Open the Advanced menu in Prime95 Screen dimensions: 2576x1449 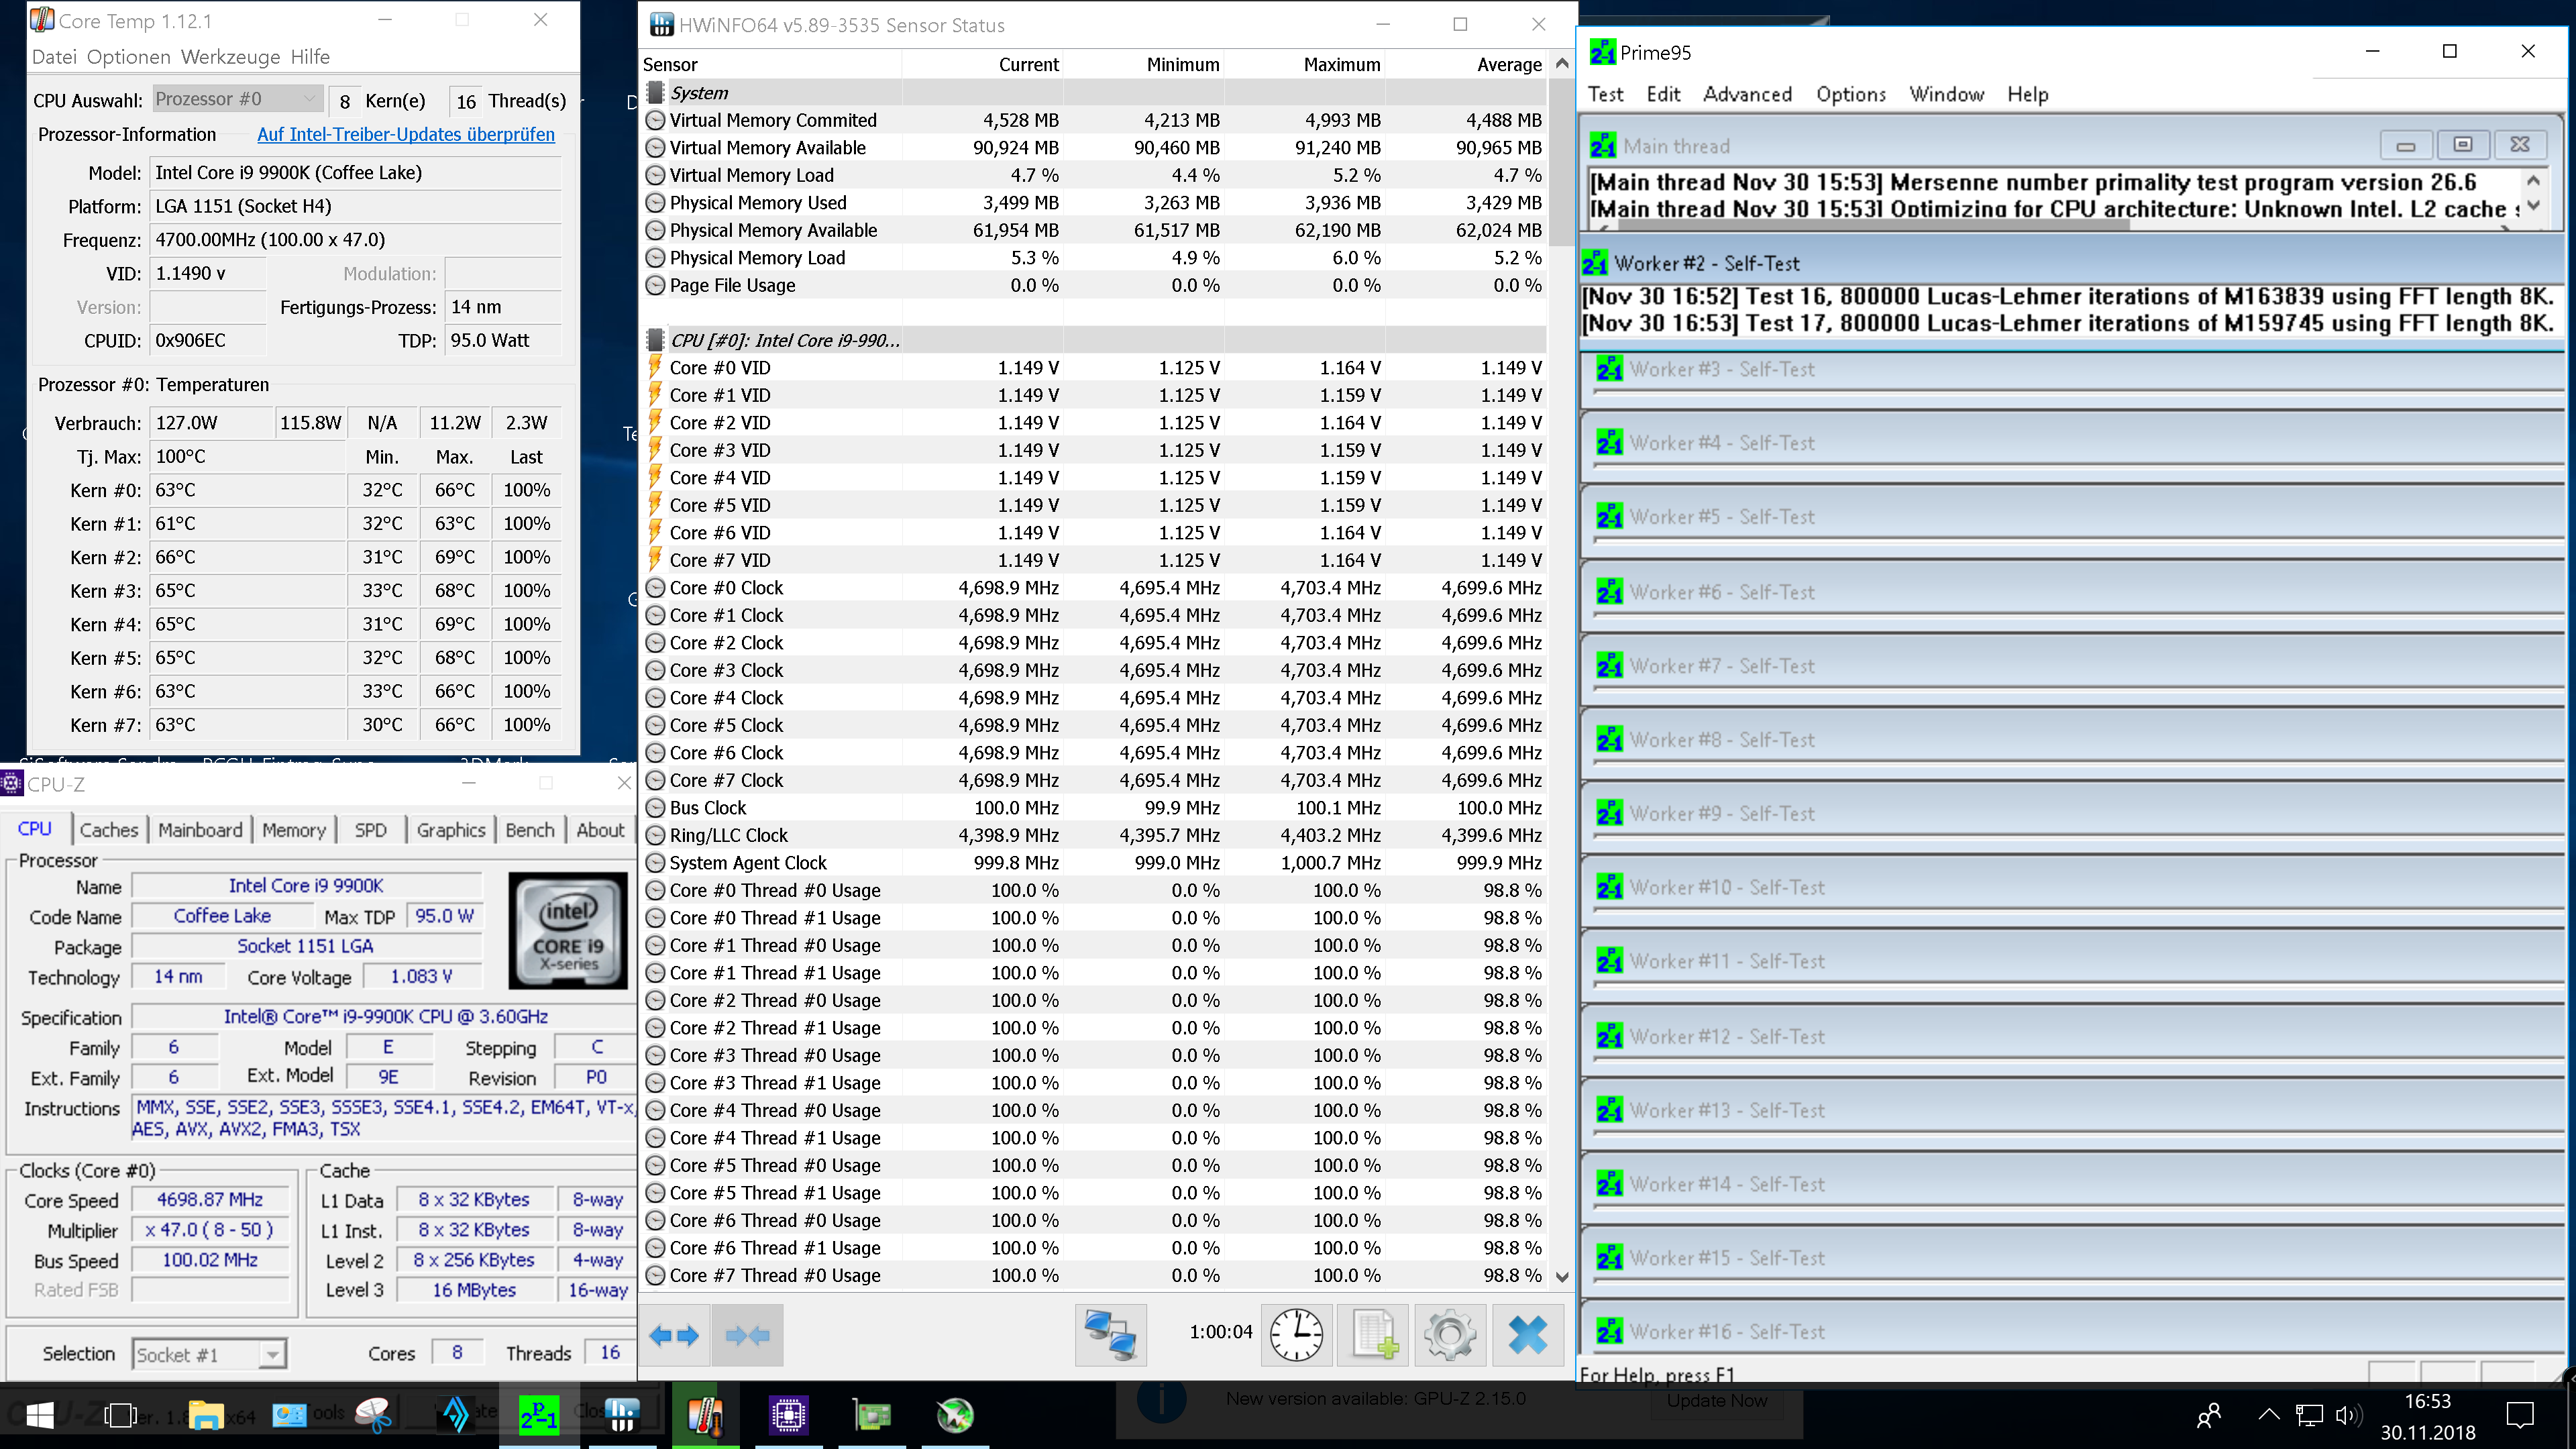click(x=1747, y=94)
